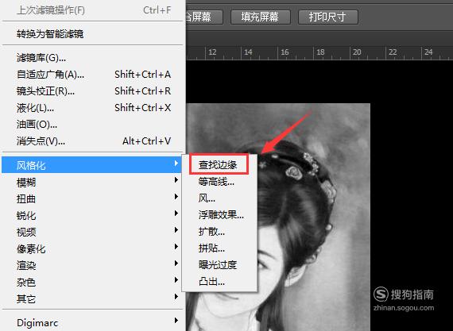Choose the 拼贴... tiles filter

coord(219,248)
